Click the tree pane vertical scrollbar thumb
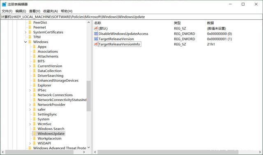Image resolution: width=263 pixels, height=155 pixels. [x=89, y=96]
